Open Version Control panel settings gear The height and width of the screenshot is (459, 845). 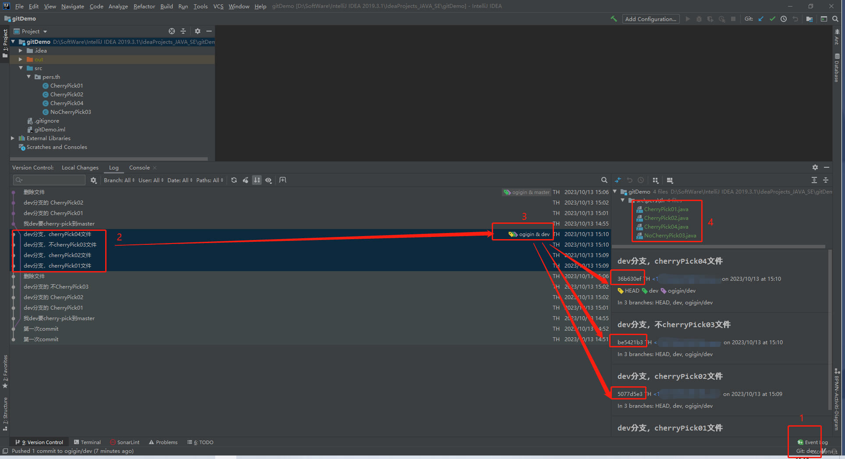tap(815, 167)
